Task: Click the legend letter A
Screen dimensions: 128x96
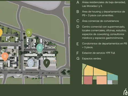Action: (x=78, y=2)
